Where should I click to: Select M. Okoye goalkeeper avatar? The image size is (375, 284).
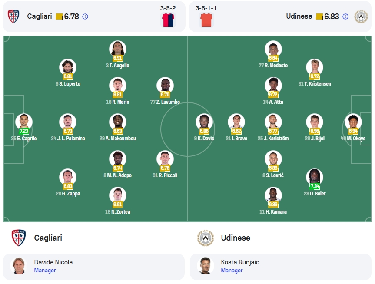point(353,122)
